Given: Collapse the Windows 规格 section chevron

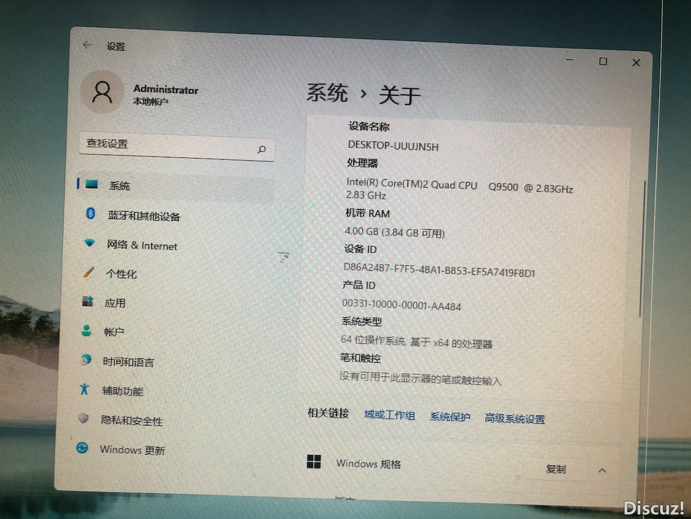Looking at the screenshot, I should coord(602,471).
